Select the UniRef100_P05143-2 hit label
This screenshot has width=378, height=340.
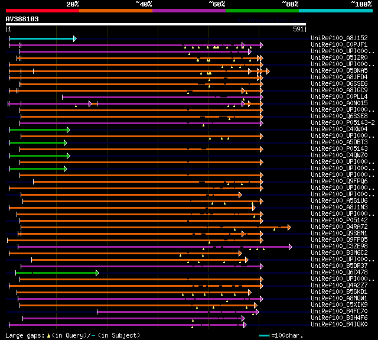click(343, 122)
